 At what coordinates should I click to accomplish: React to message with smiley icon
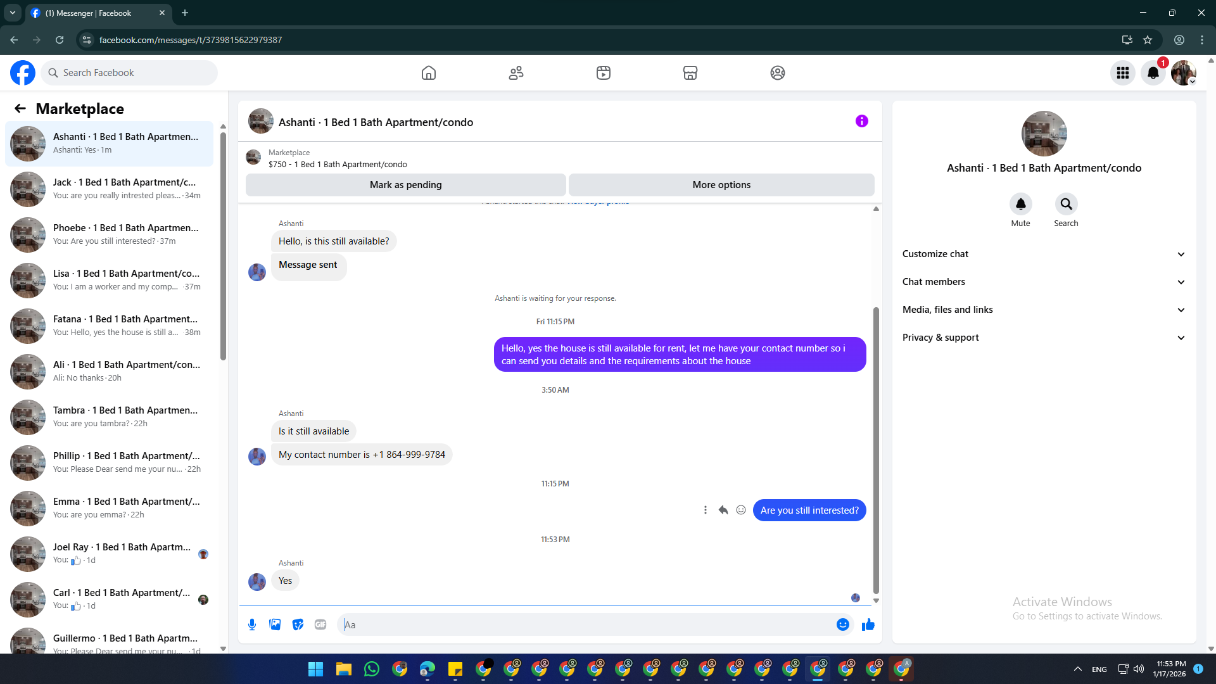point(741,510)
